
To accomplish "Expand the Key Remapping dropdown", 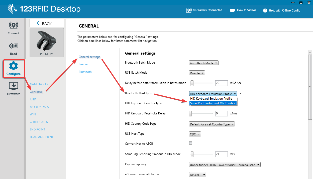I will (225, 165).
